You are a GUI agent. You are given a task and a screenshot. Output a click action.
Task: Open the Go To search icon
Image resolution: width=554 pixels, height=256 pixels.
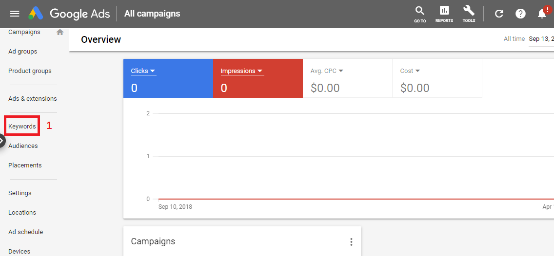click(420, 14)
